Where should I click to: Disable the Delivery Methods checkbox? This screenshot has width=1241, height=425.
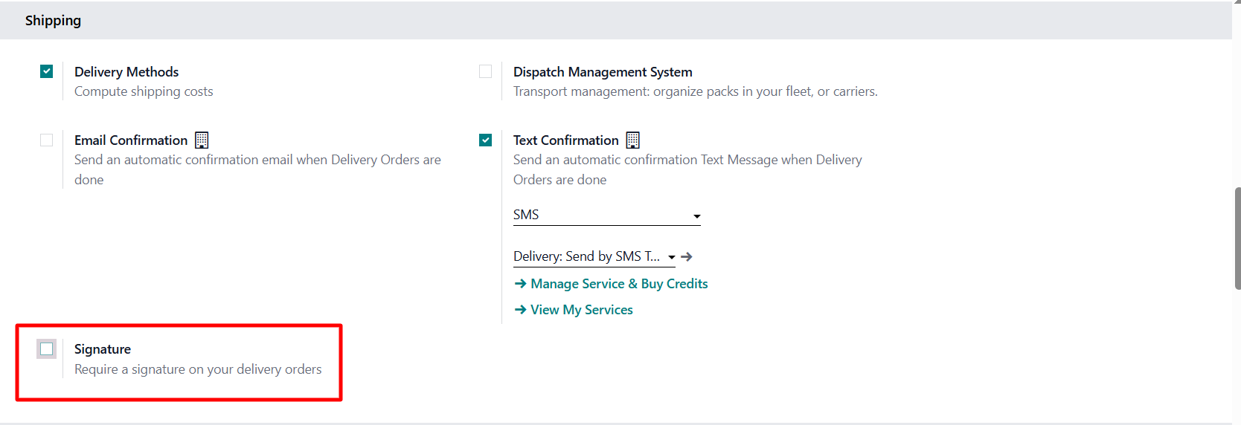[x=47, y=71]
